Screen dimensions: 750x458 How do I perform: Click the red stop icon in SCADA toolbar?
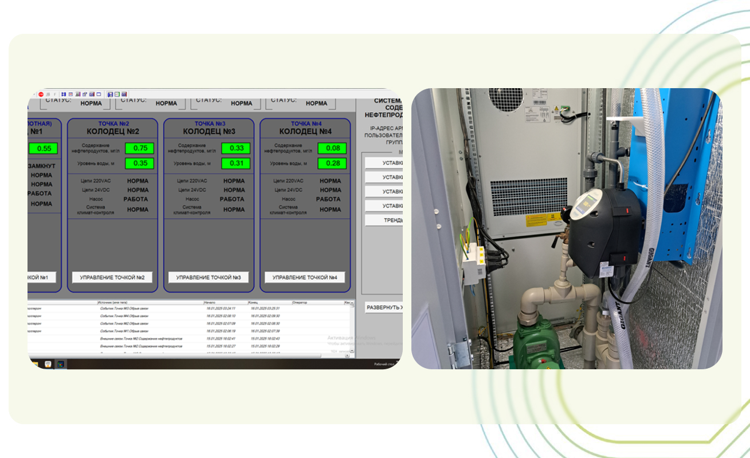coord(41,94)
